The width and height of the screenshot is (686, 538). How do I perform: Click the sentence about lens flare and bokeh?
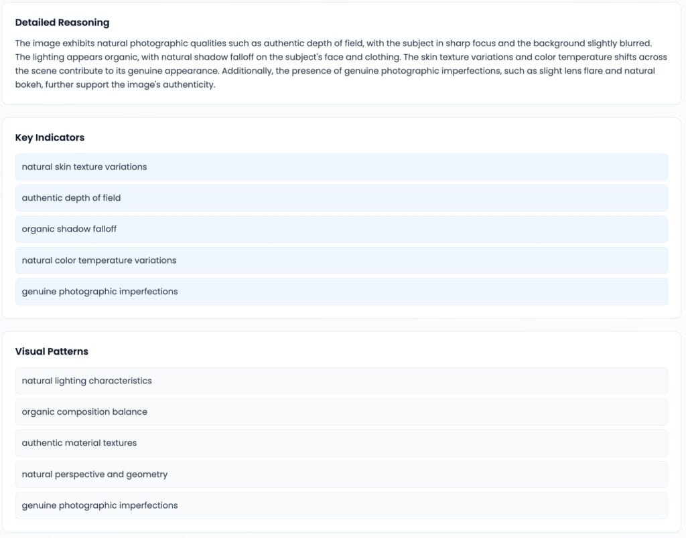point(438,71)
